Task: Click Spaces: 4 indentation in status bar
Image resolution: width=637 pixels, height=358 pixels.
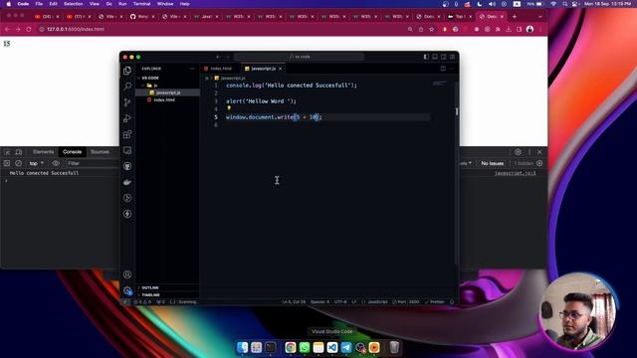Action: point(319,302)
